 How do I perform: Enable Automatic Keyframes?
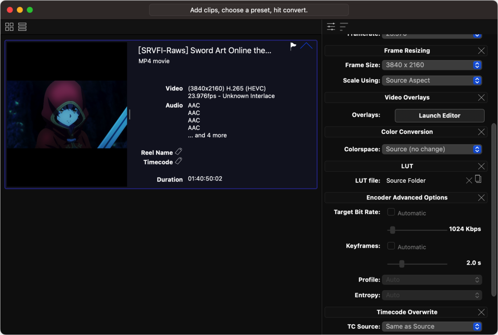pyautogui.click(x=391, y=246)
